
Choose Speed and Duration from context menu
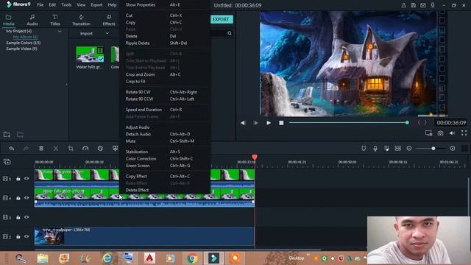[x=144, y=110]
